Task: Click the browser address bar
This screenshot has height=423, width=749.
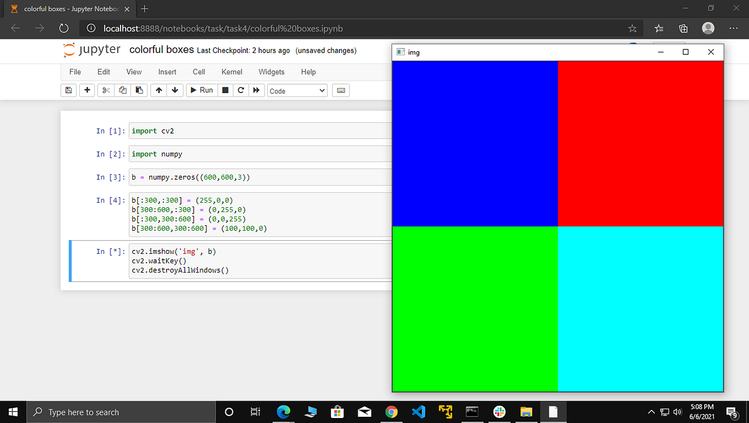Action: (x=250, y=28)
